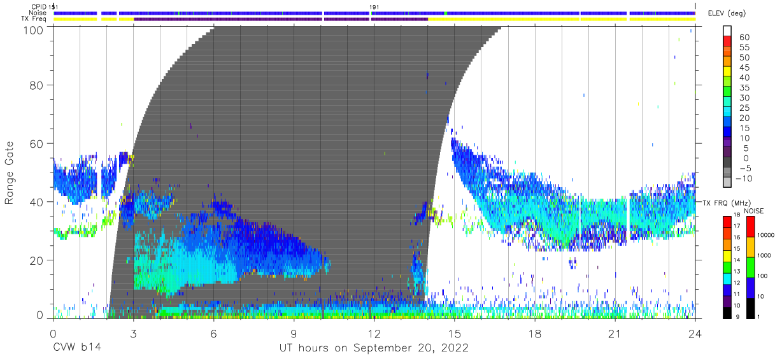Pick the red swatch in the NOISE bar
The height and width of the screenshot is (361, 782).
tap(750, 227)
